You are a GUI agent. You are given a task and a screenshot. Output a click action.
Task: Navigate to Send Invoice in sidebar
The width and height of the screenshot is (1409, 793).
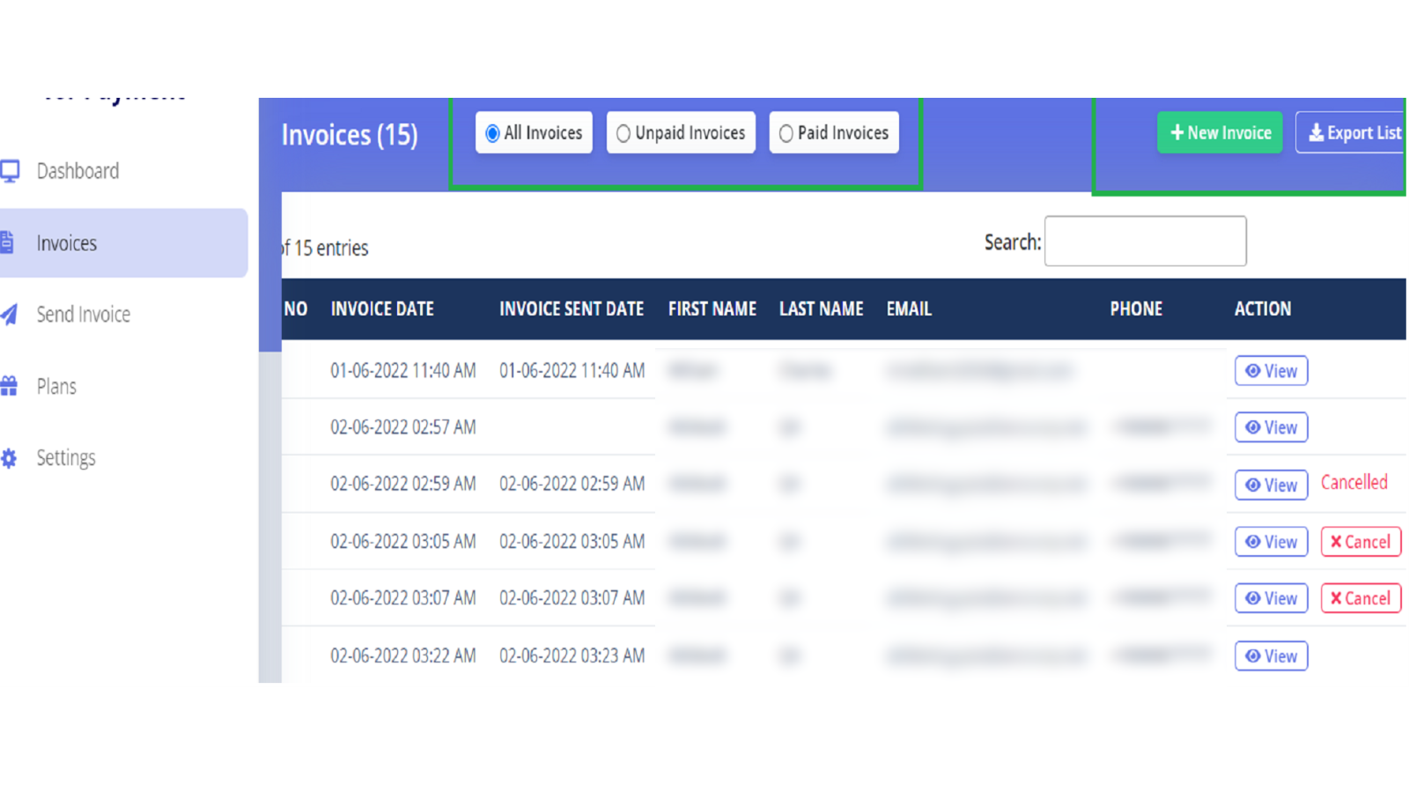[x=83, y=315]
